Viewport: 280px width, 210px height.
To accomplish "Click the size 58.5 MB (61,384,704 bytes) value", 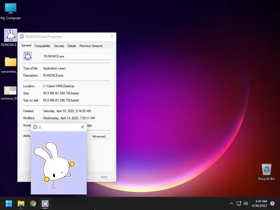I will [61, 93].
